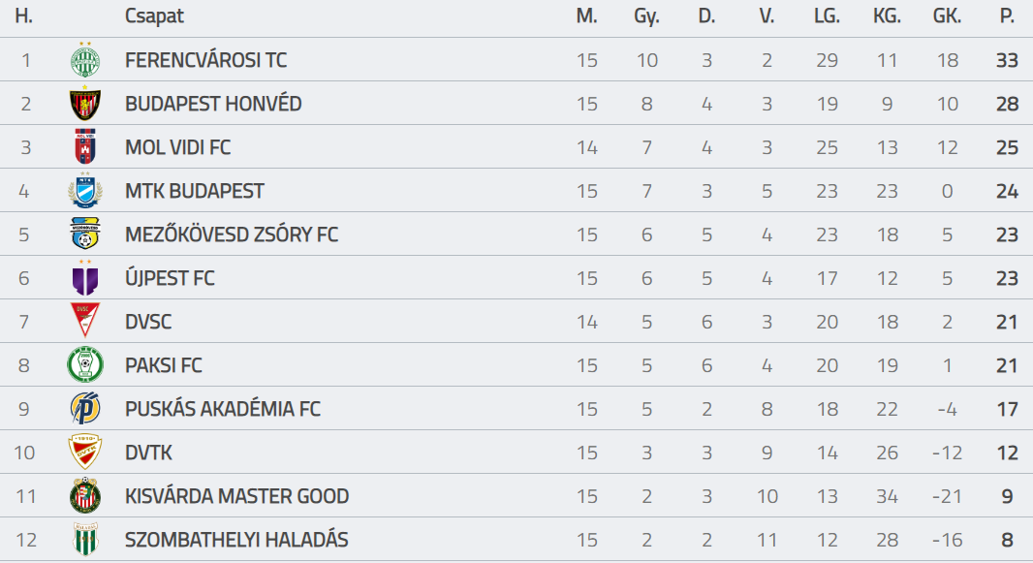Click the Kisvárda Master Good crest
Viewport: 1033px width, 563px height.
point(85,496)
